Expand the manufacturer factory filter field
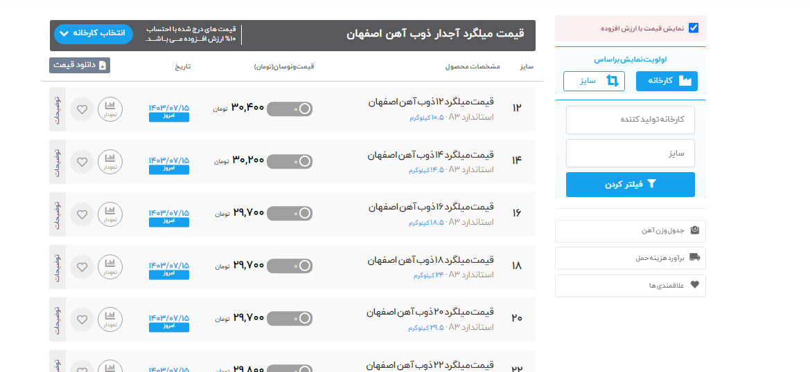This screenshot has height=372, width=810. point(630,120)
